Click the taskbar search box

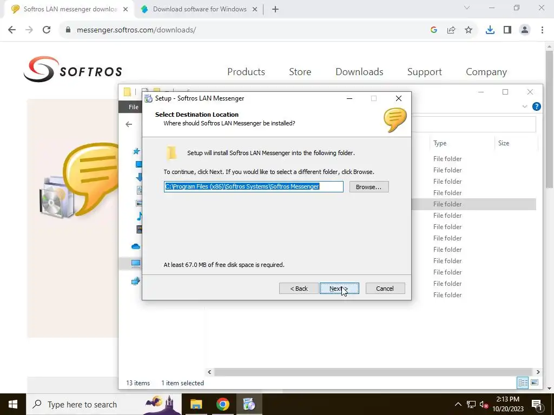(x=103, y=404)
